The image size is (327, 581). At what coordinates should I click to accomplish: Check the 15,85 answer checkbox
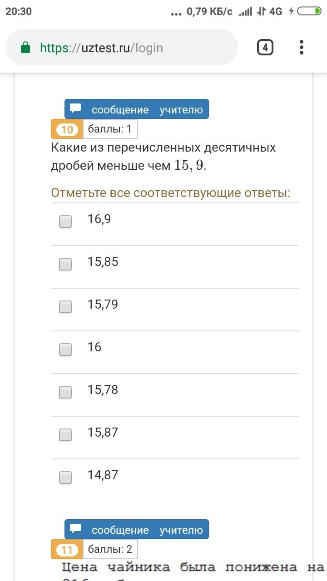[65, 264]
